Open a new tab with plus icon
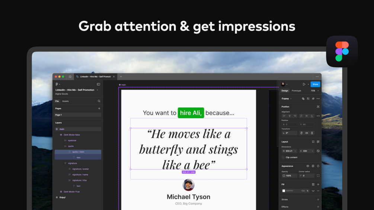Image resolution: width=374 pixels, height=210 pixels. tap(121, 77)
